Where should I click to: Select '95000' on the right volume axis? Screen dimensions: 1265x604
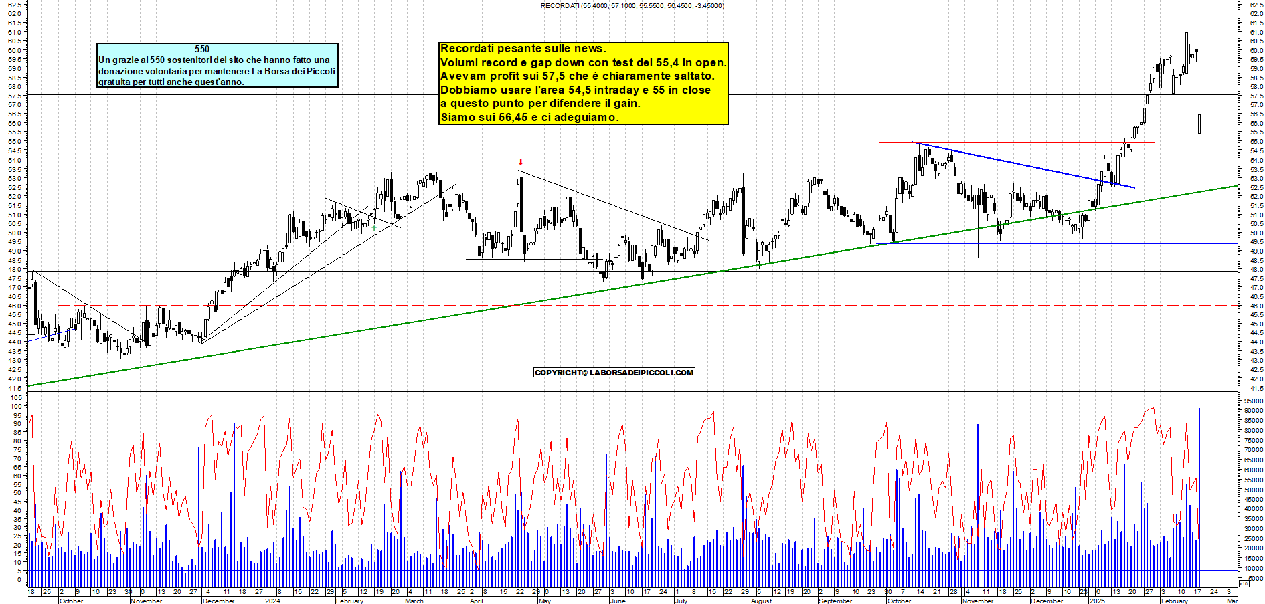coord(1254,401)
